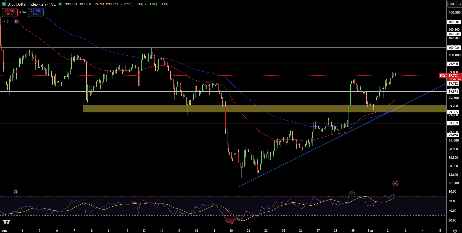Click the purple circular icon beside the legend toggle
The image size is (462, 233).
click(x=16, y=21)
